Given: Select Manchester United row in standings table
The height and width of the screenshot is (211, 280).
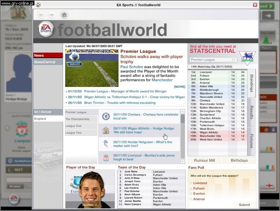Looking at the screenshot, I should click(218, 104).
